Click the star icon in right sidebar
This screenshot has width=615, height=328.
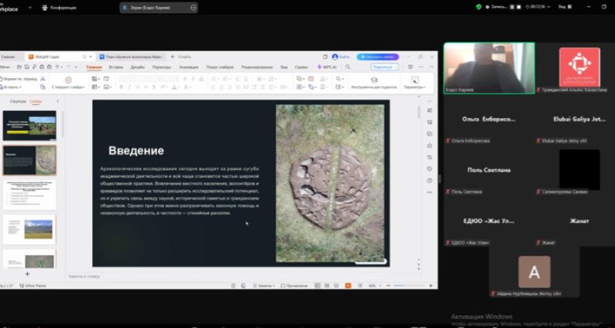[x=429, y=146]
